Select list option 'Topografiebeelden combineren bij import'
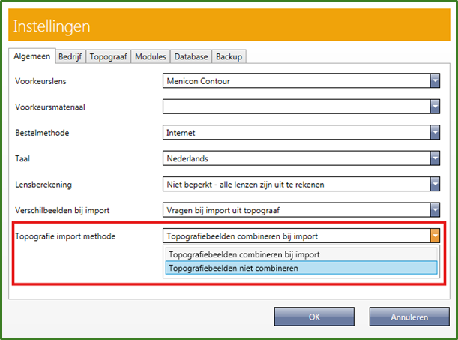458x340 pixels. [x=301, y=254]
